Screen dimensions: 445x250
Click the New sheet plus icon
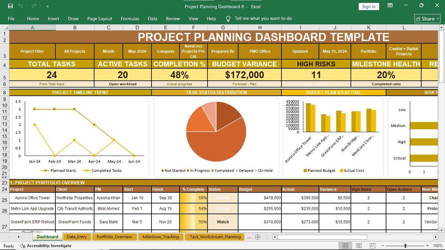pyautogui.click(x=258, y=237)
